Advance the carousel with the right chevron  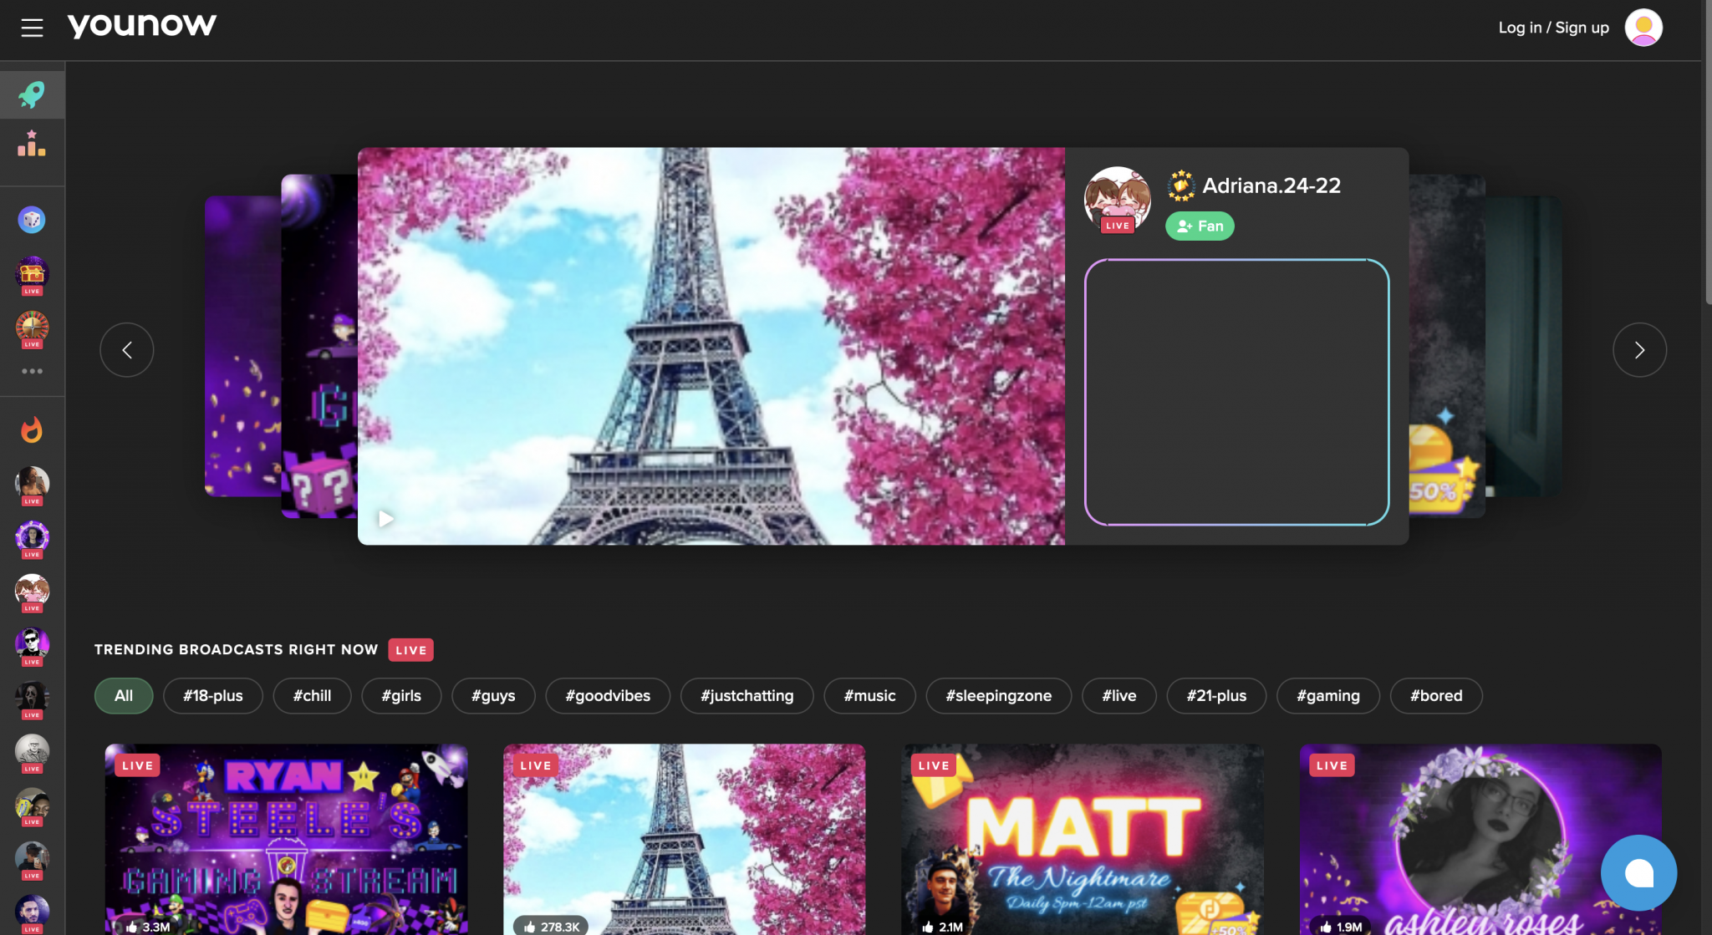(1639, 349)
